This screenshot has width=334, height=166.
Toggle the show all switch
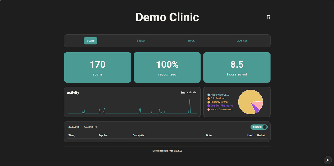(x=259, y=127)
